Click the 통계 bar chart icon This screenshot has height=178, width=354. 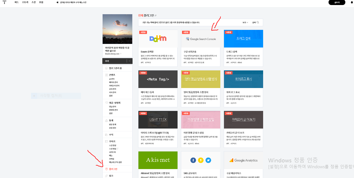pyautogui.click(x=106, y=120)
